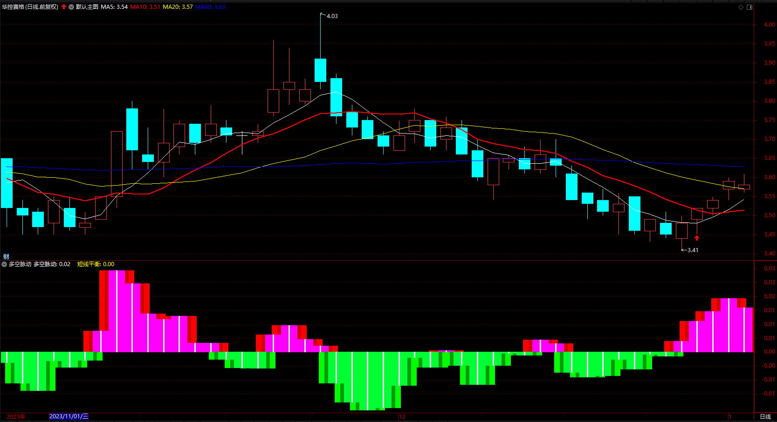Select the 华控赛格(日线.前复权) stock title
777x422 pixels.
(x=30, y=7)
